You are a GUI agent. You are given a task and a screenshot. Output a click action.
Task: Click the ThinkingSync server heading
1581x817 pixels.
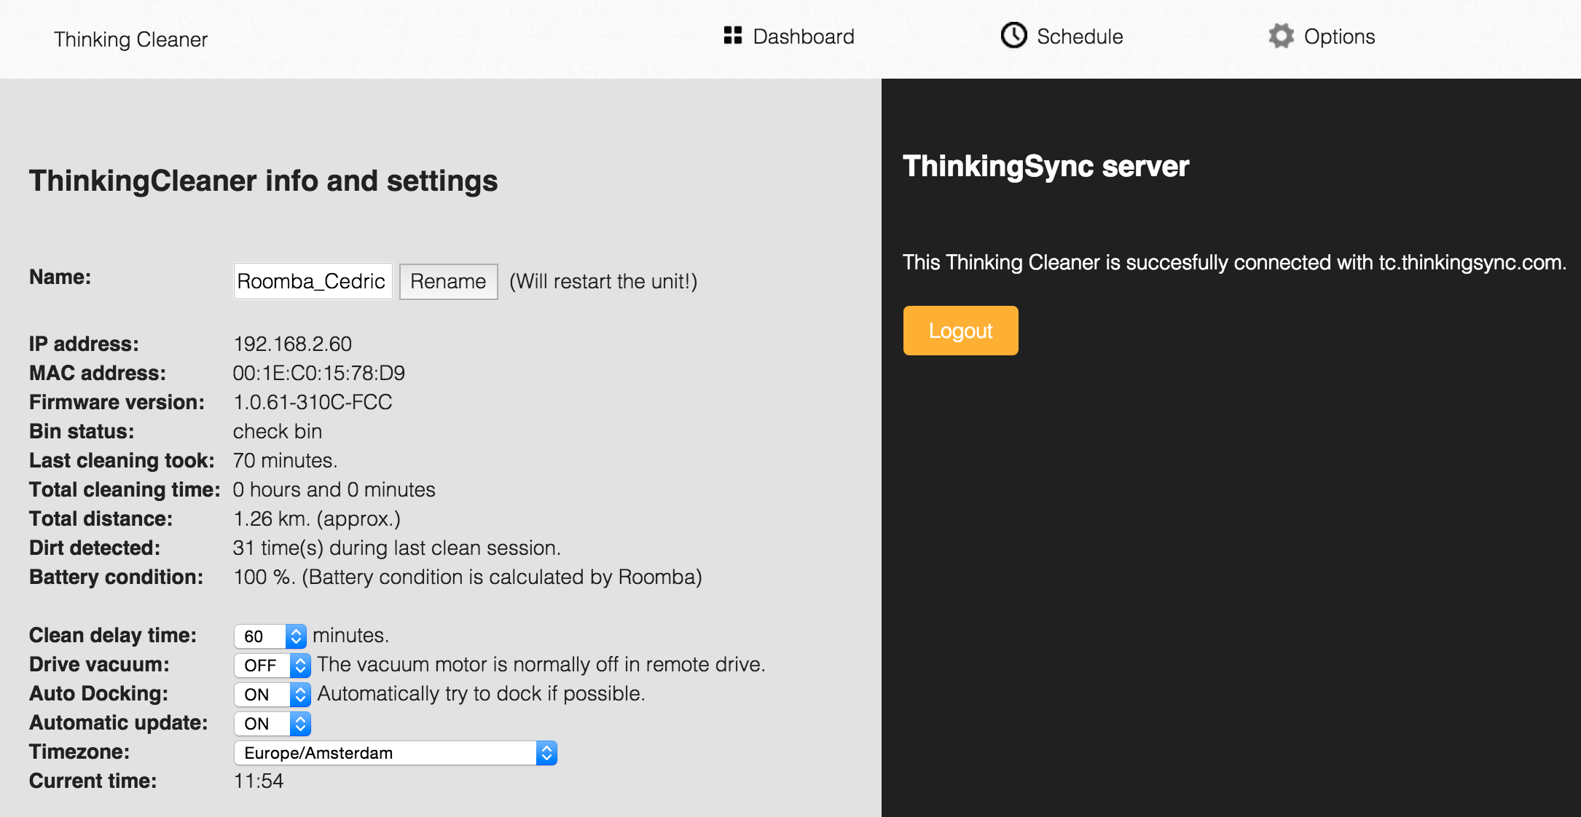click(1046, 166)
